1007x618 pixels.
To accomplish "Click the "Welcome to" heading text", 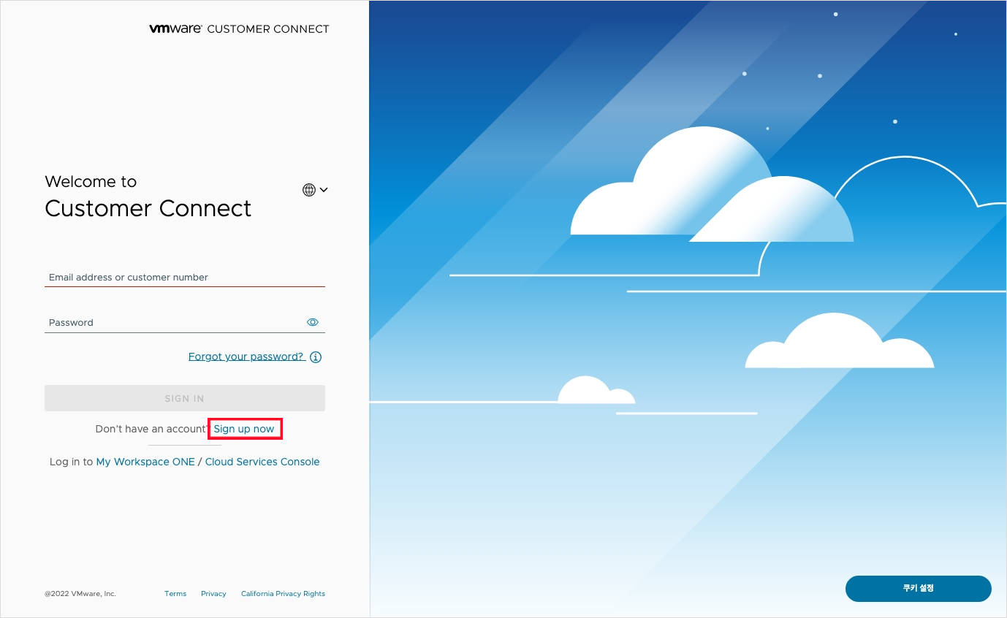I will 91,182.
